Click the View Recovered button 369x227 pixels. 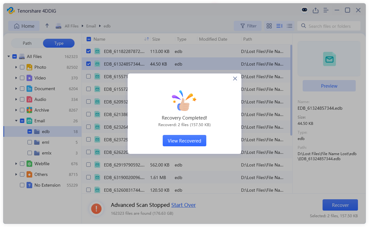[184, 141]
